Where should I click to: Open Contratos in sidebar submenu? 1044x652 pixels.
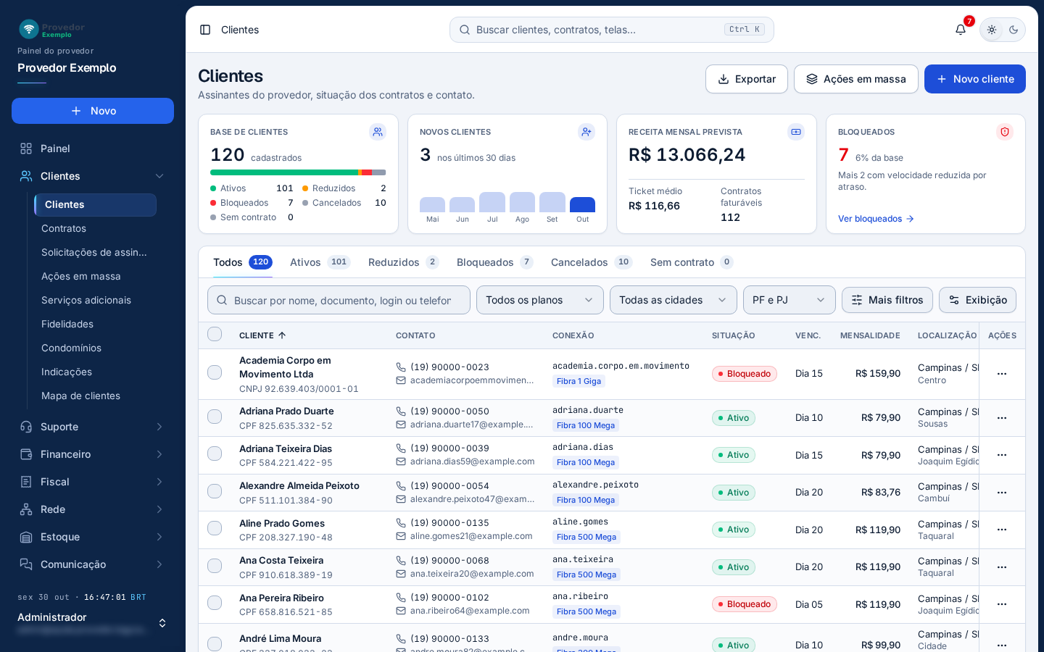pos(95,228)
